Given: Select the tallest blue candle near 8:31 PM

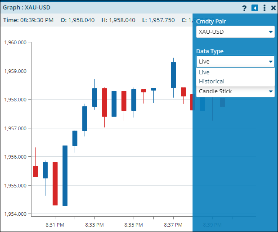Looking at the screenshot, I should pos(65,176).
